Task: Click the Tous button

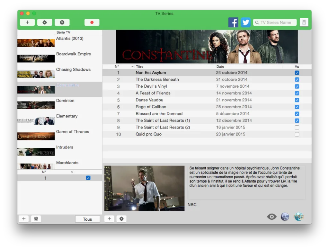Action: (x=87, y=219)
